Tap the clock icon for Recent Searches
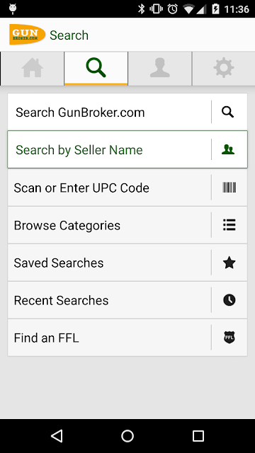 click(x=229, y=300)
